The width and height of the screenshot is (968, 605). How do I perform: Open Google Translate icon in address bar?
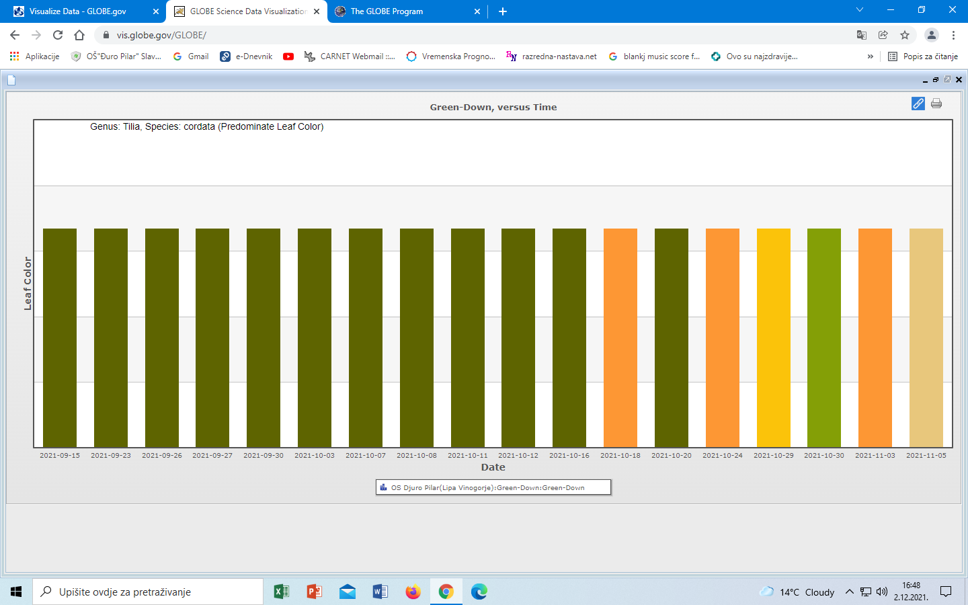[862, 35]
